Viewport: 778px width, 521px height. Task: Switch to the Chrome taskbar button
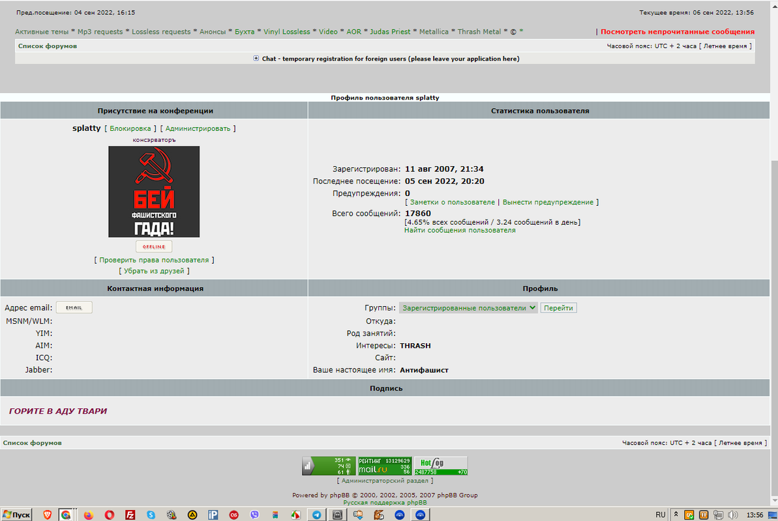(x=65, y=514)
